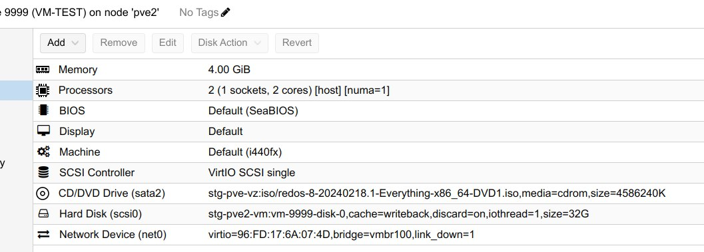Click the Revert button
The width and height of the screenshot is (704, 252).
coord(297,43)
